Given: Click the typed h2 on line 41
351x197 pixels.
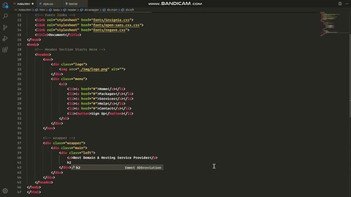Looking at the screenshot, I should pyautogui.click(x=69, y=163).
